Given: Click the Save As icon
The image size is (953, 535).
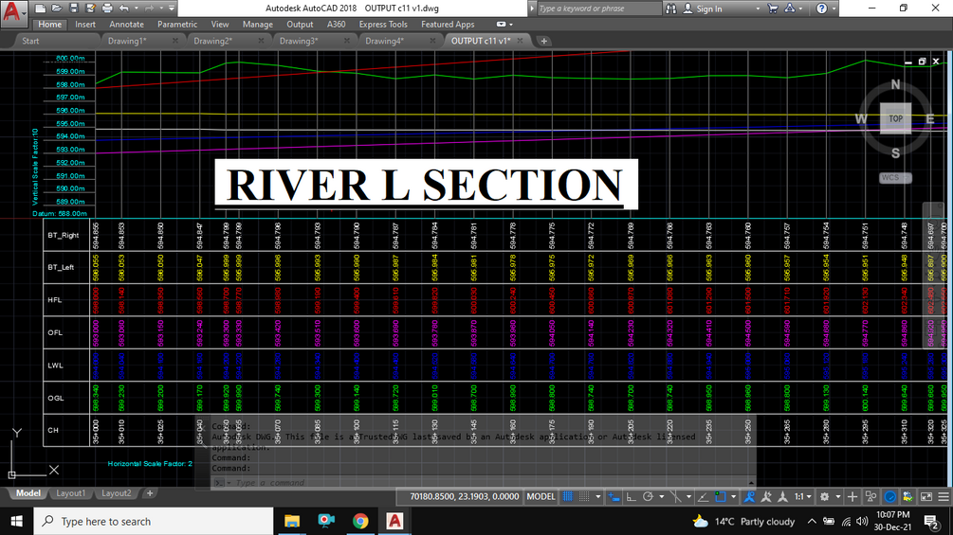Looking at the screenshot, I should (91, 9).
